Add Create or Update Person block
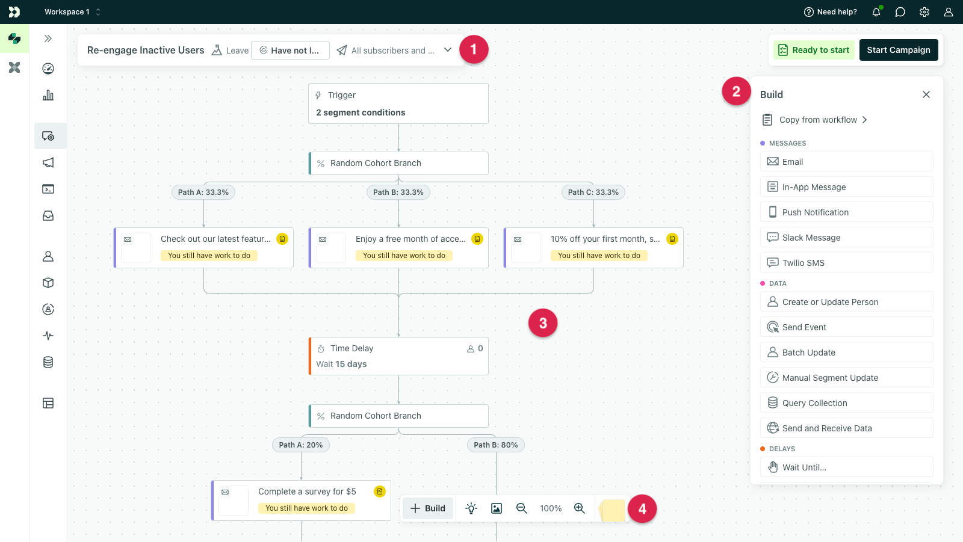 pyautogui.click(x=847, y=301)
